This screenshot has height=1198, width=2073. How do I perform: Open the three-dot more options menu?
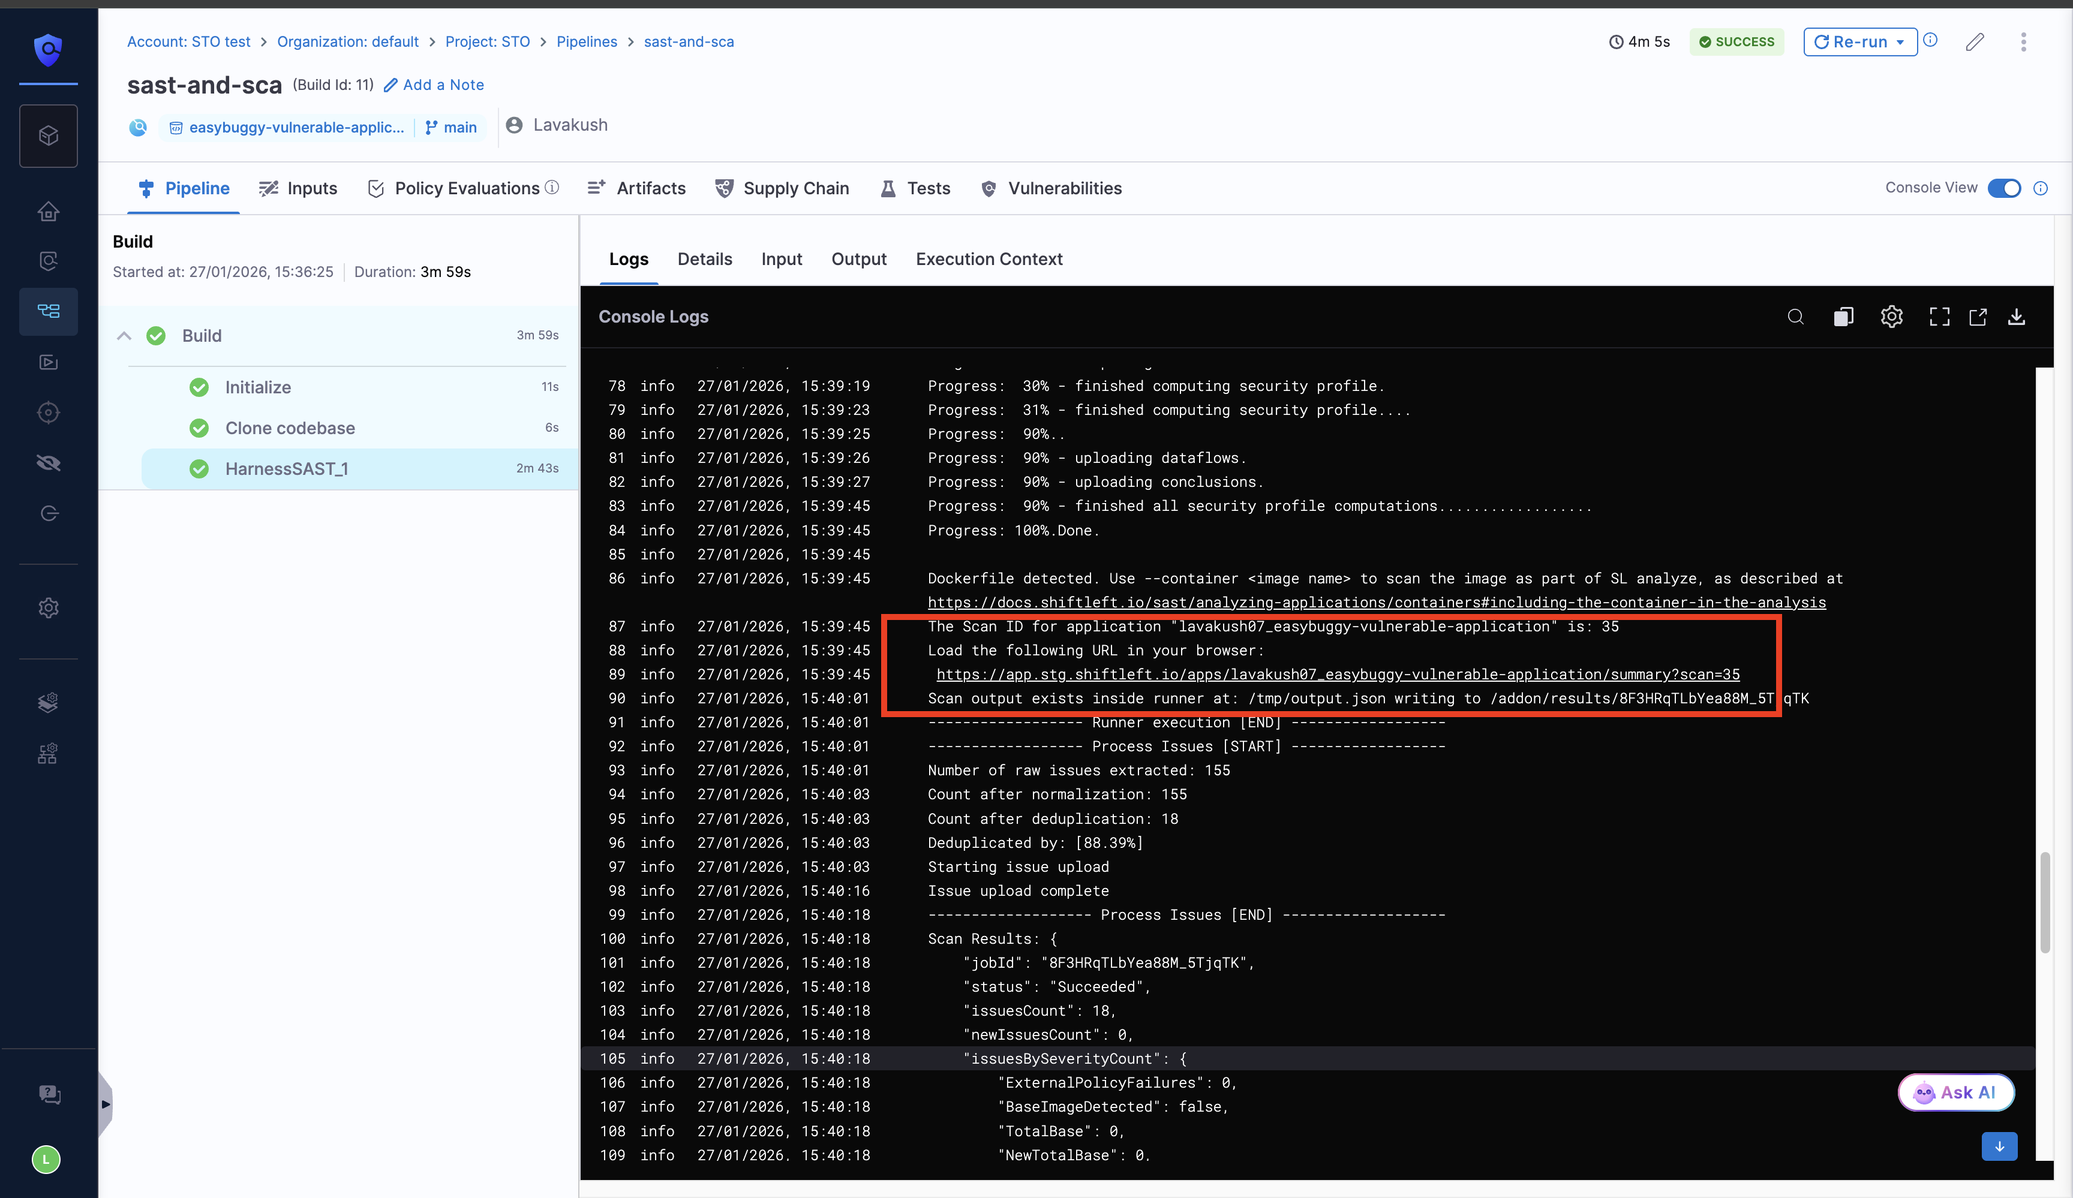point(2024,42)
